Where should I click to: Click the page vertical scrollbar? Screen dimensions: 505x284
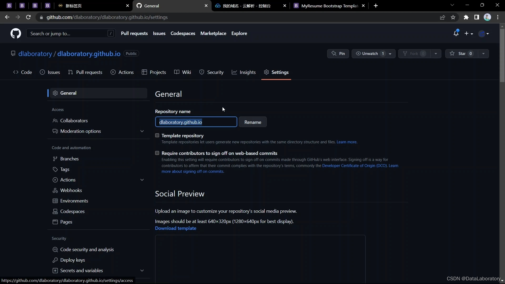(502, 55)
